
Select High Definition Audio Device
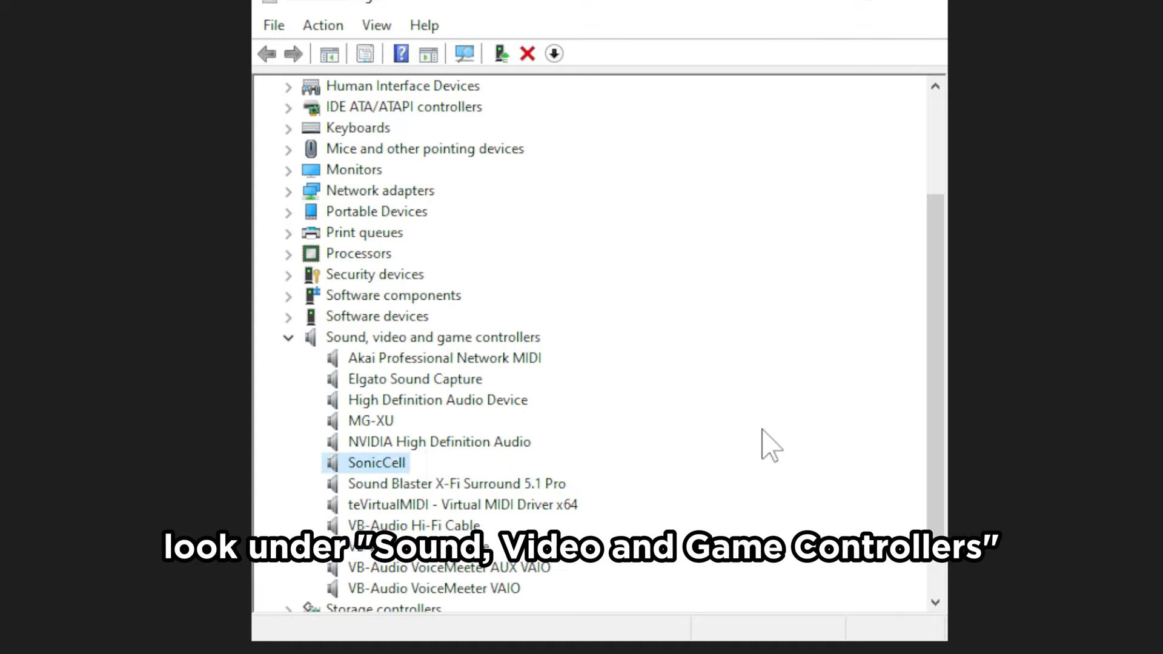(437, 400)
